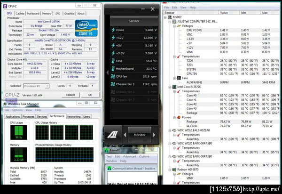Collapse the Radeon HD 6870 node
Image resolution: width=282 pixels, height=194 pixels.
tap(170, 170)
